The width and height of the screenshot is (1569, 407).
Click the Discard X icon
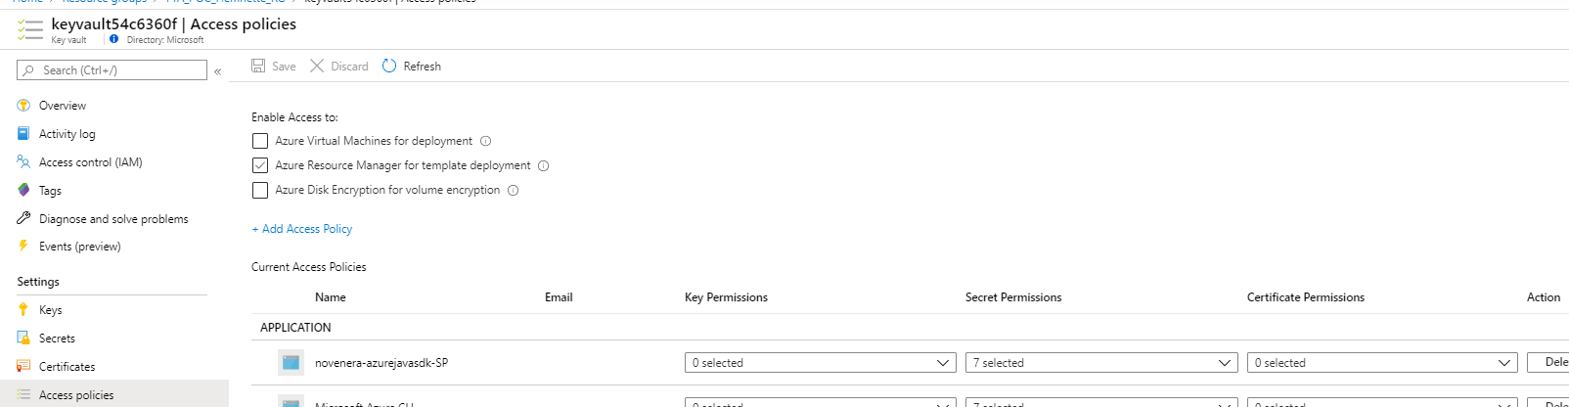[x=317, y=66]
